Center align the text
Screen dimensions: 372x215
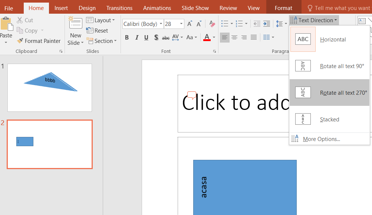(234, 37)
